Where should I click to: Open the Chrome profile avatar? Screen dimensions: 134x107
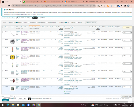coord(128,6)
